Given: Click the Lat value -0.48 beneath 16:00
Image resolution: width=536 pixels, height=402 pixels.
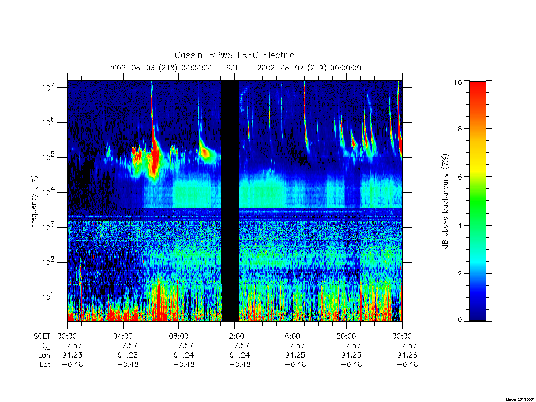Looking at the screenshot, I should point(295,364).
